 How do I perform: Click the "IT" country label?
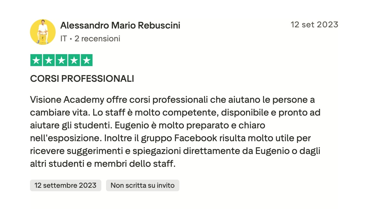pos(63,38)
